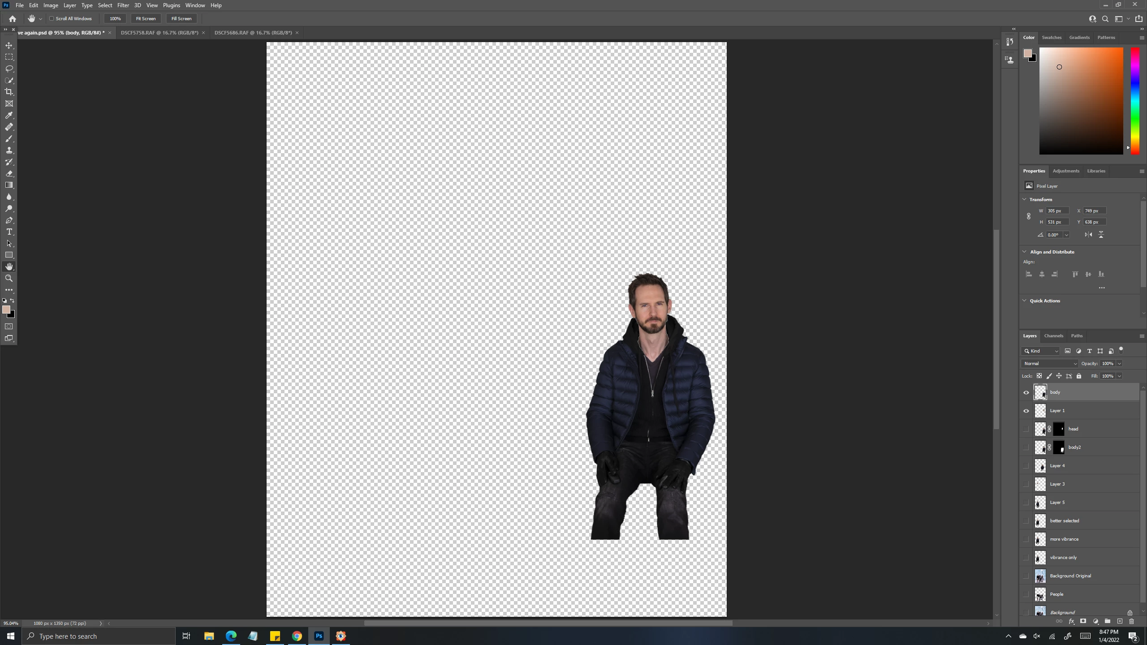This screenshot has width=1147, height=645.
Task: Select the Eyedropper tool
Action: point(9,115)
